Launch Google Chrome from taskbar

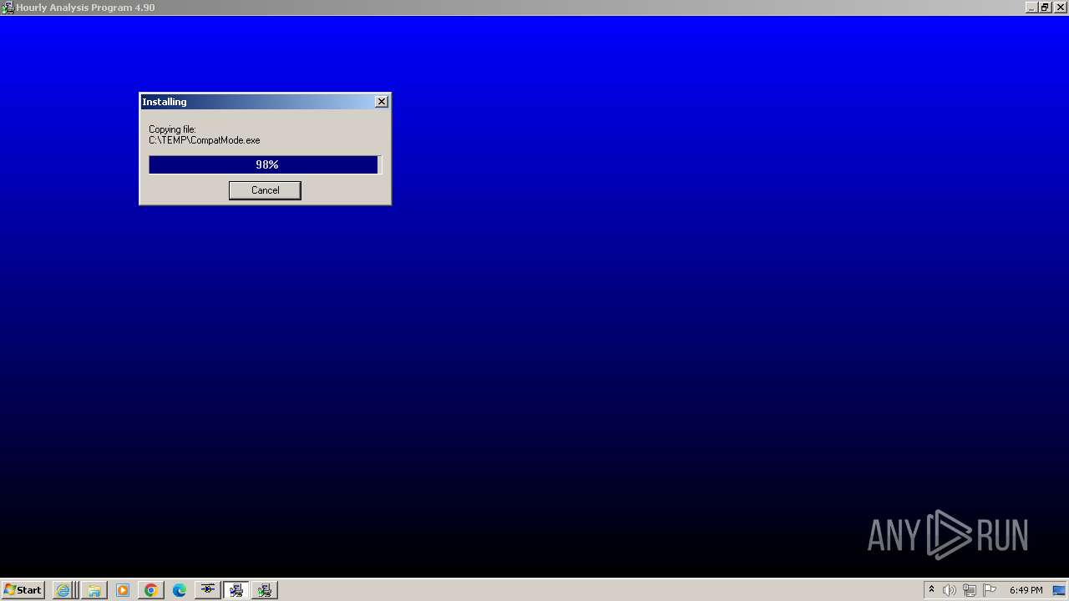151,590
